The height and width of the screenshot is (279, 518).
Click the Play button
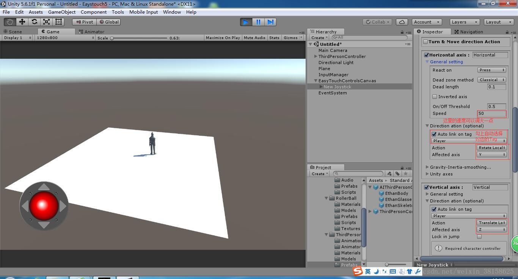coord(246,22)
